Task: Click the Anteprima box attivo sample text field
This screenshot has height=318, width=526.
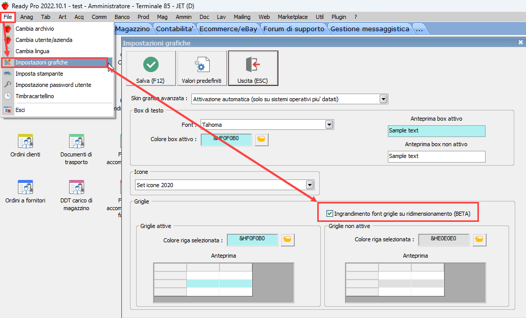Action: pos(436,131)
